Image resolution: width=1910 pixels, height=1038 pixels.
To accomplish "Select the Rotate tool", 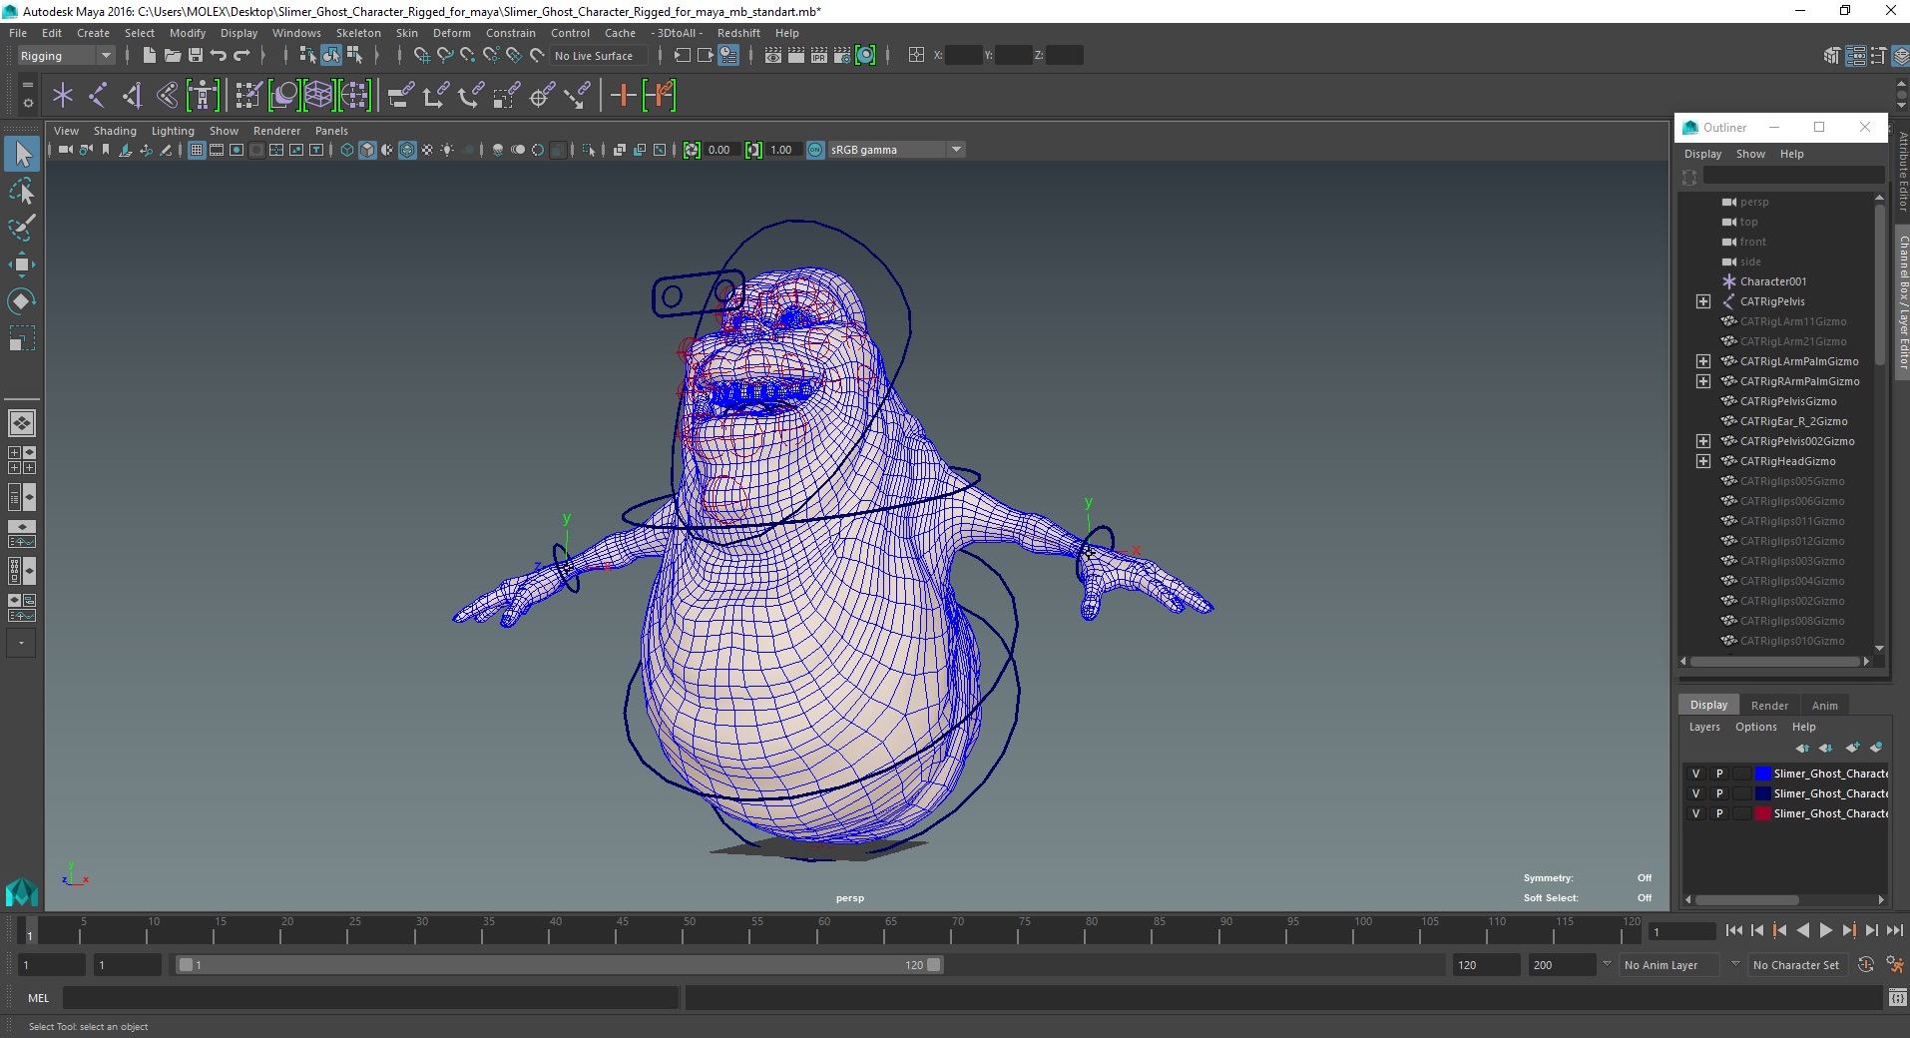I will pyautogui.click(x=22, y=301).
